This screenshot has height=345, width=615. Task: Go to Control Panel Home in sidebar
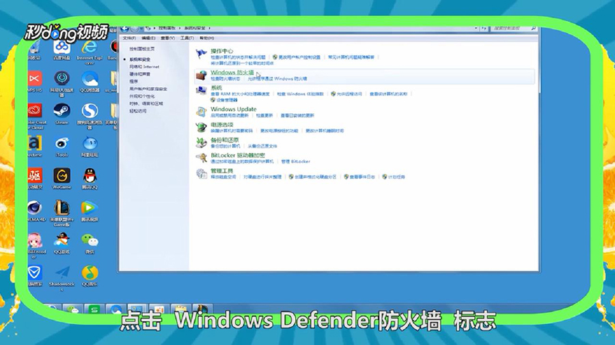142,49
